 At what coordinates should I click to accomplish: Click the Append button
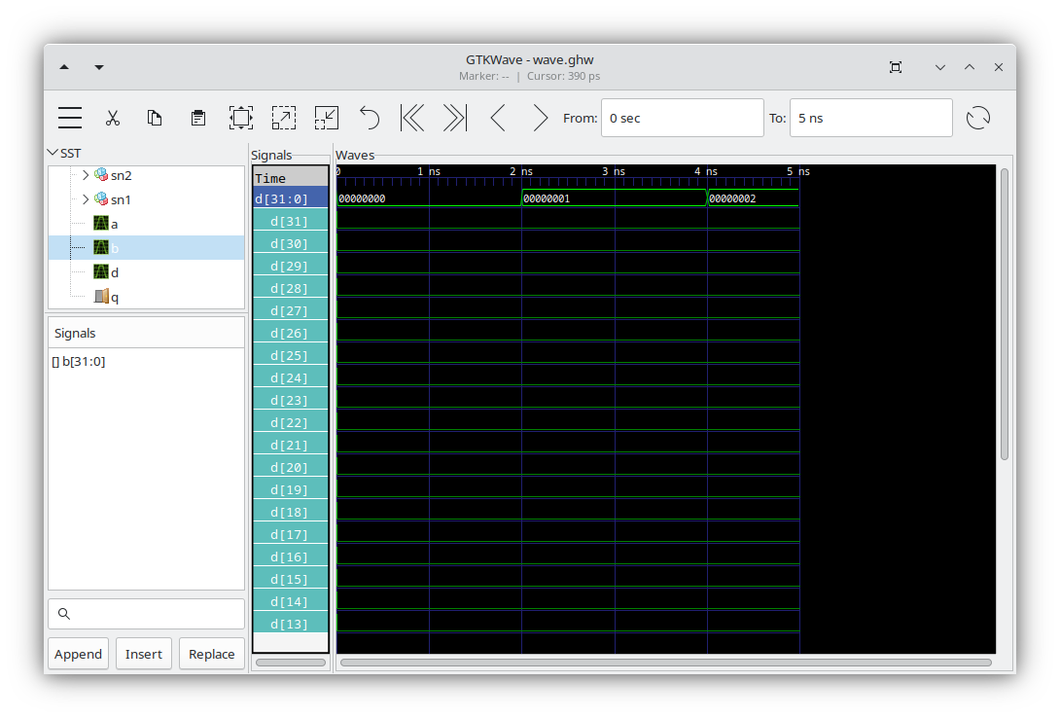(x=78, y=653)
